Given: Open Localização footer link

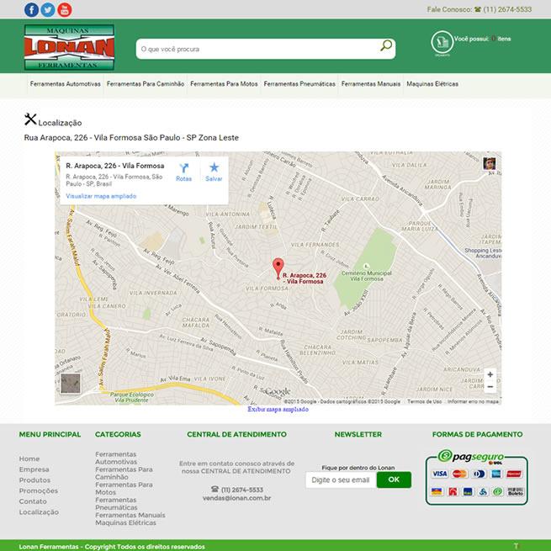Looking at the screenshot, I should pyautogui.click(x=39, y=512).
